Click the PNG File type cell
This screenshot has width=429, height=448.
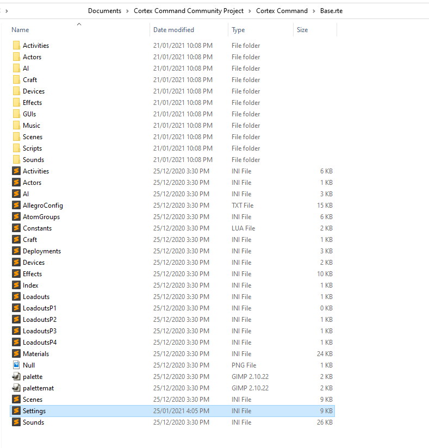[x=244, y=365]
